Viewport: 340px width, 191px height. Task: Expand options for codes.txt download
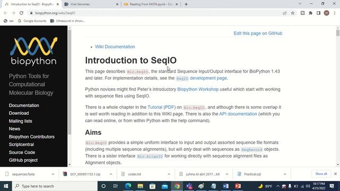coord(169,174)
